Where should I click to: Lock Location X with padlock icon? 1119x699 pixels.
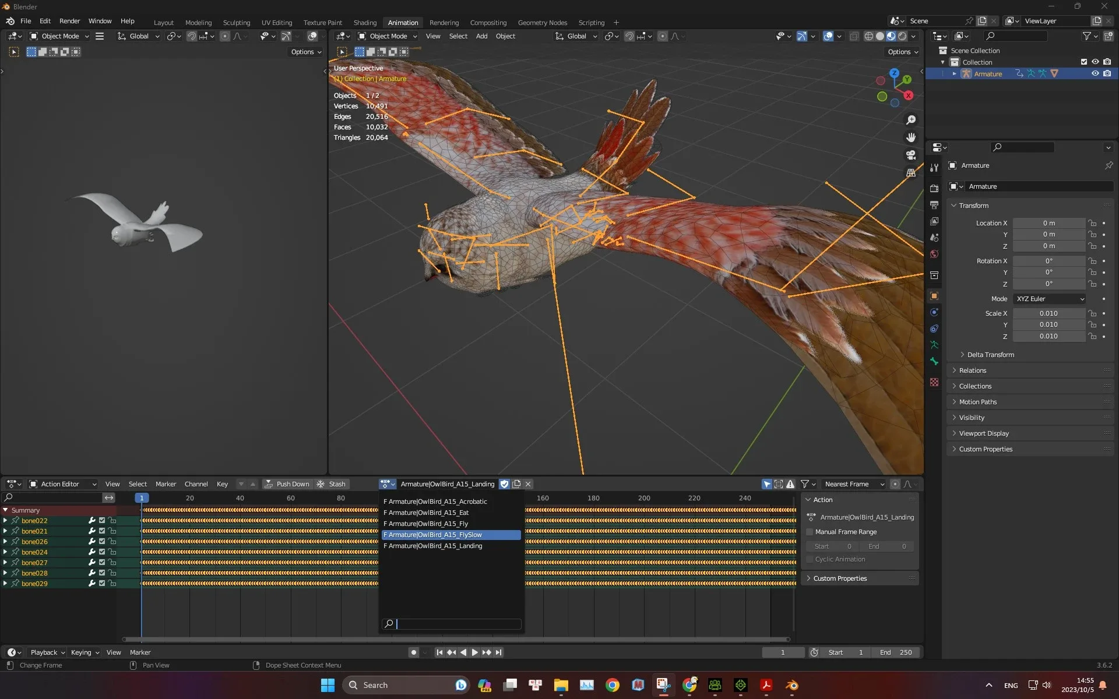pyautogui.click(x=1093, y=223)
